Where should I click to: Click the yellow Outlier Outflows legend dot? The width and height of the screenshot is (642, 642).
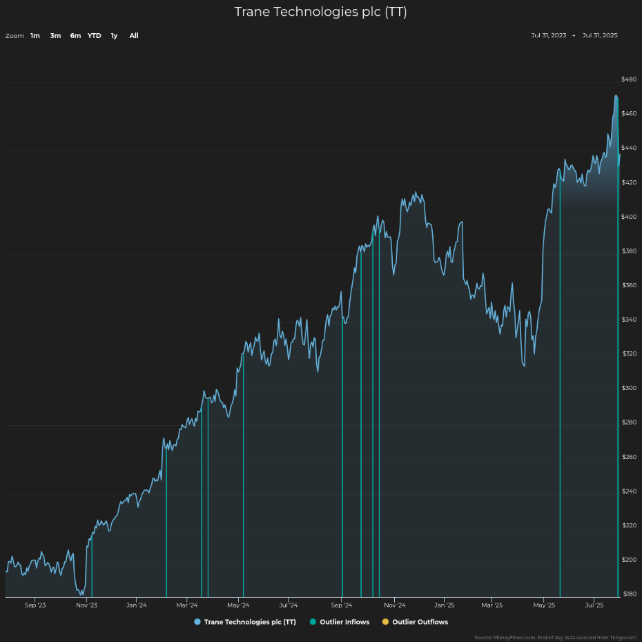(385, 622)
